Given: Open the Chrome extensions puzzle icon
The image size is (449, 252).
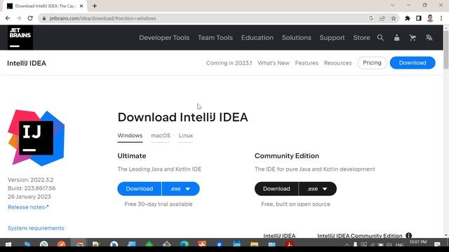Looking at the screenshot, I should pos(408,18).
